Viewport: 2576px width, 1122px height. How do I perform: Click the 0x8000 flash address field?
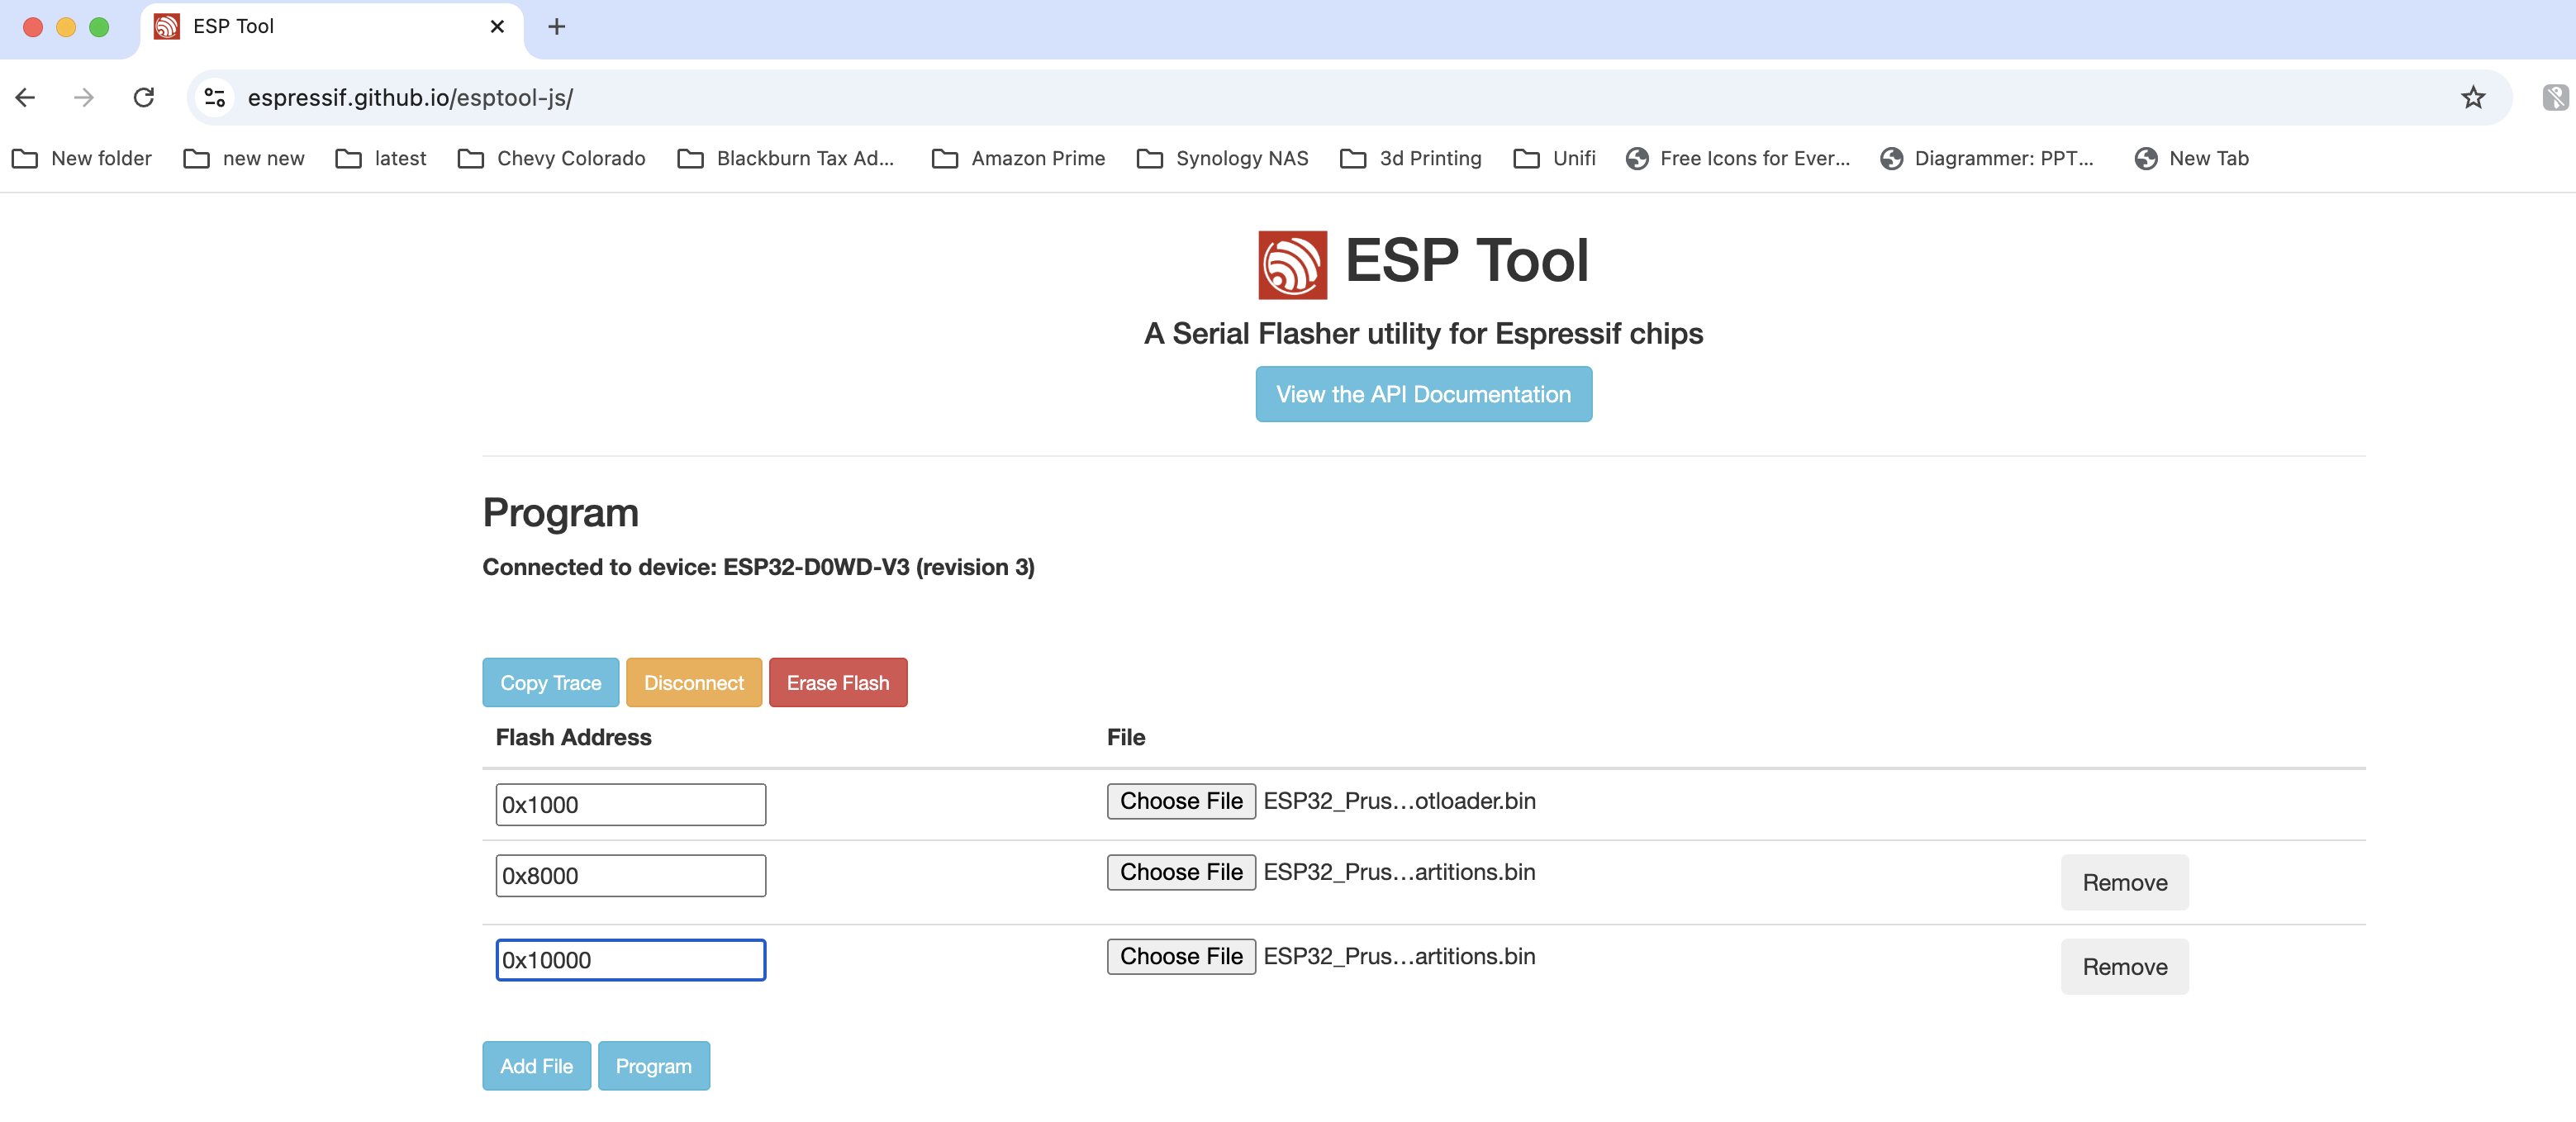click(630, 876)
